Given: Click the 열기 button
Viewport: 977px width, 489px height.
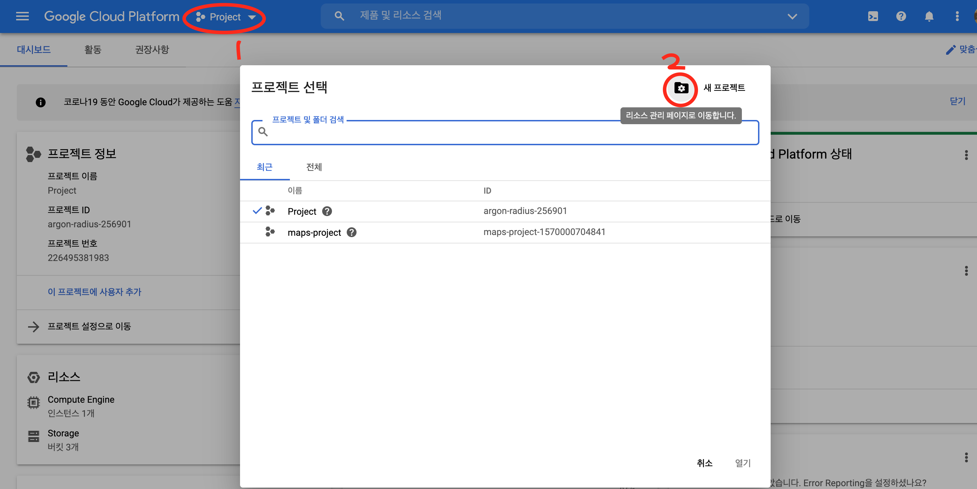Looking at the screenshot, I should click(x=743, y=463).
